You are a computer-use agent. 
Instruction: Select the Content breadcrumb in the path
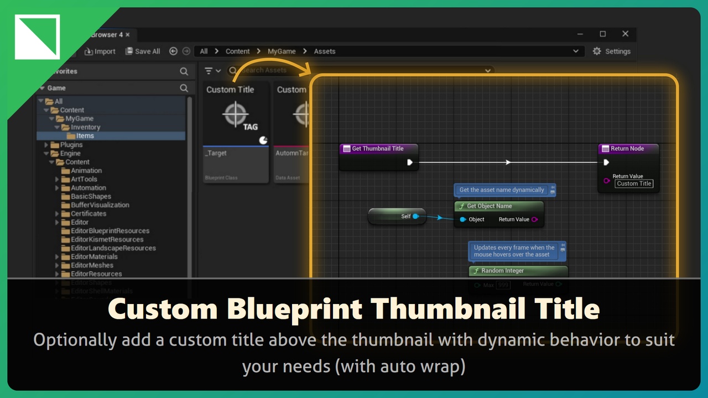click(237, 51)
